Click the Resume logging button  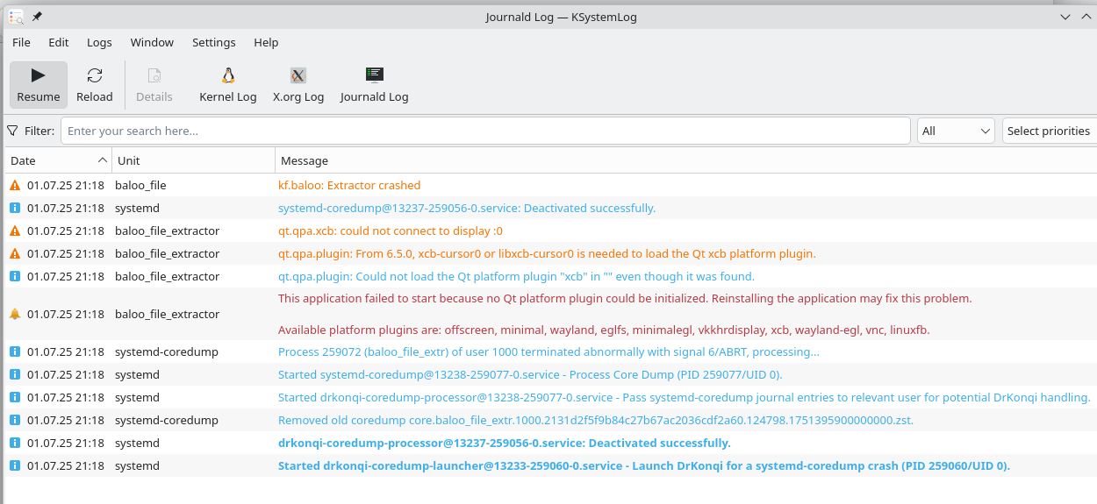[39, 85]
